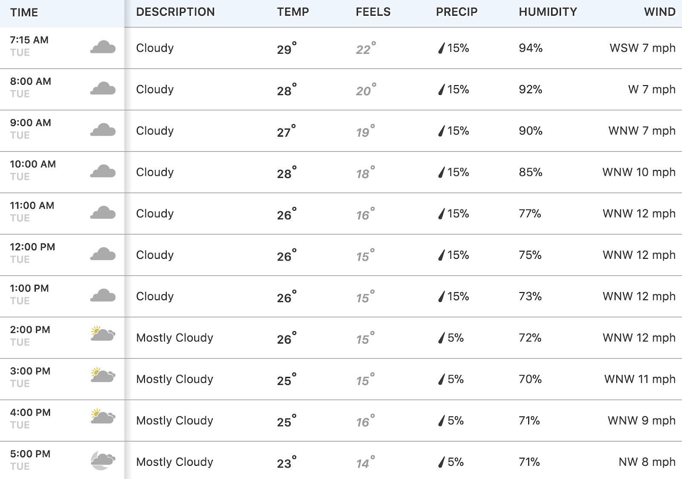Click the HUMIDITY column header

pos(548,12)
